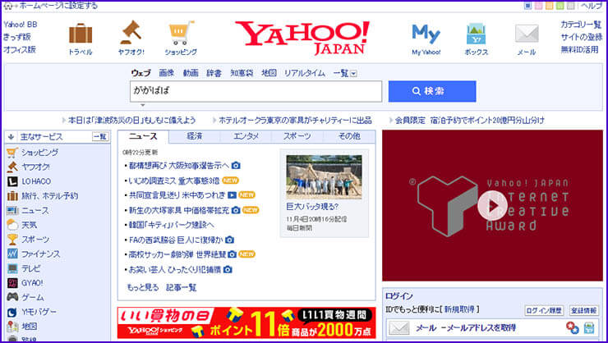
Task: Collapse 主なサービス panel with down arrow
Action: [11, 137]
